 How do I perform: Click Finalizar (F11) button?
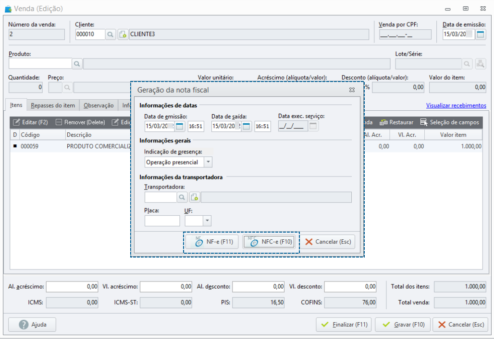(344, 324)
